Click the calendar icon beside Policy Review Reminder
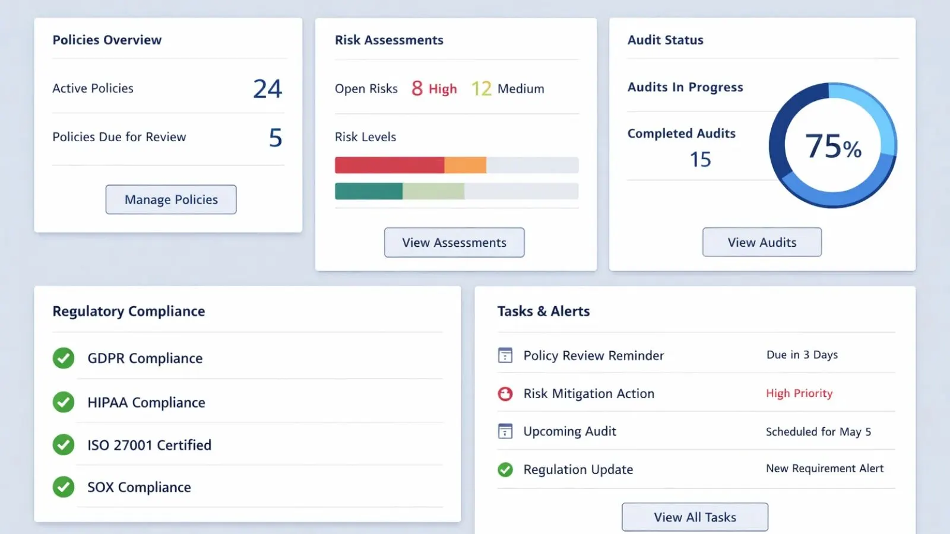Image resolution: width=950 pixels, height=534 pixels. tap(505, 355)
